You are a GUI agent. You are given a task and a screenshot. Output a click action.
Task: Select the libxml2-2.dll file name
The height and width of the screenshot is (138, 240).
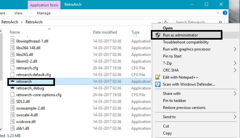(27, 61)
